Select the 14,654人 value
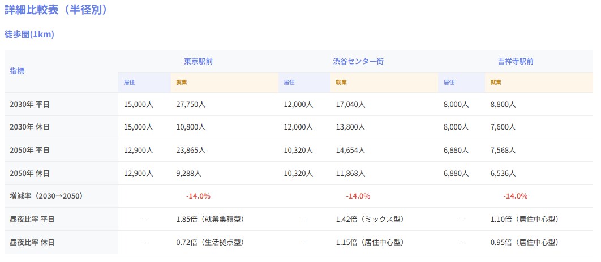601x262 pixels. coord(350,150)
